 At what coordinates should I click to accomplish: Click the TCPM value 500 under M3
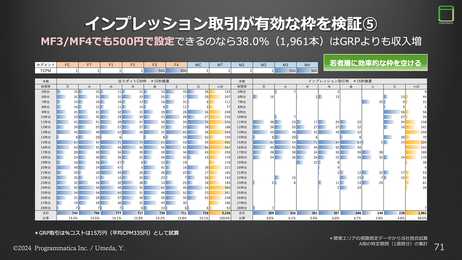click(x=285, y=70)
